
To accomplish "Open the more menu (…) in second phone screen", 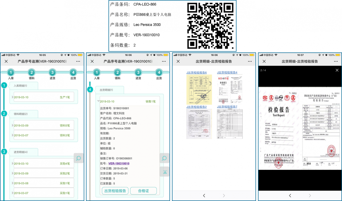I will tap(164, 61).
